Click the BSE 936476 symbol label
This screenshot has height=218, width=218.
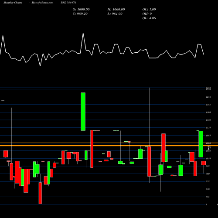pyautogui.click(x=68, y=3)
